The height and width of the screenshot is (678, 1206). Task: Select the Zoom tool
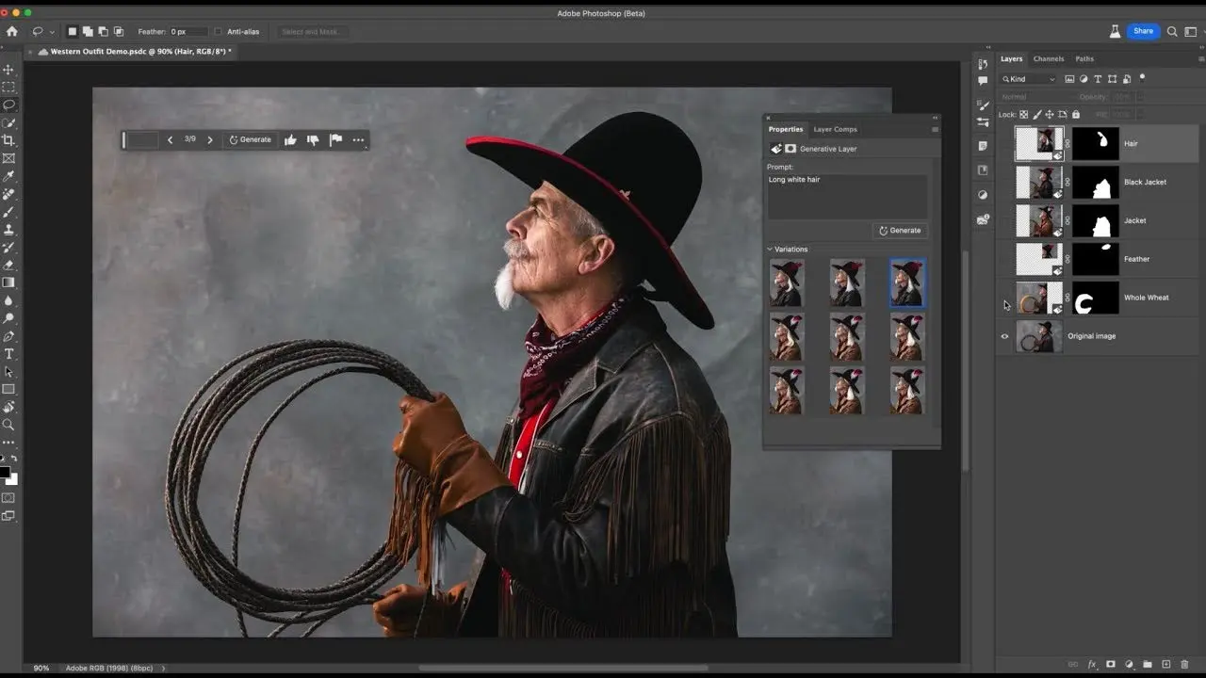9,425
